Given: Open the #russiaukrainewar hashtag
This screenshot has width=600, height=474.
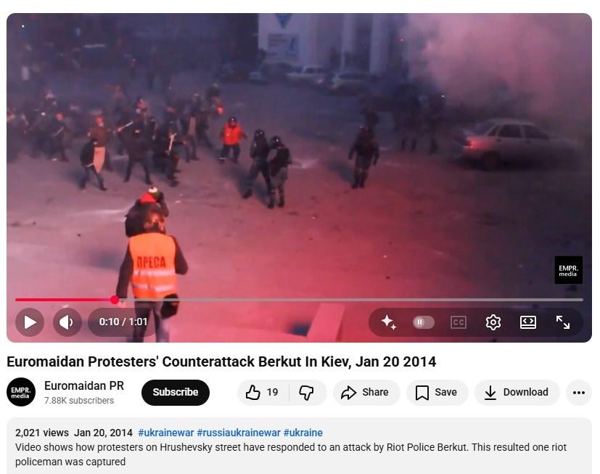Looking at the screenshot, I should 239,433.
